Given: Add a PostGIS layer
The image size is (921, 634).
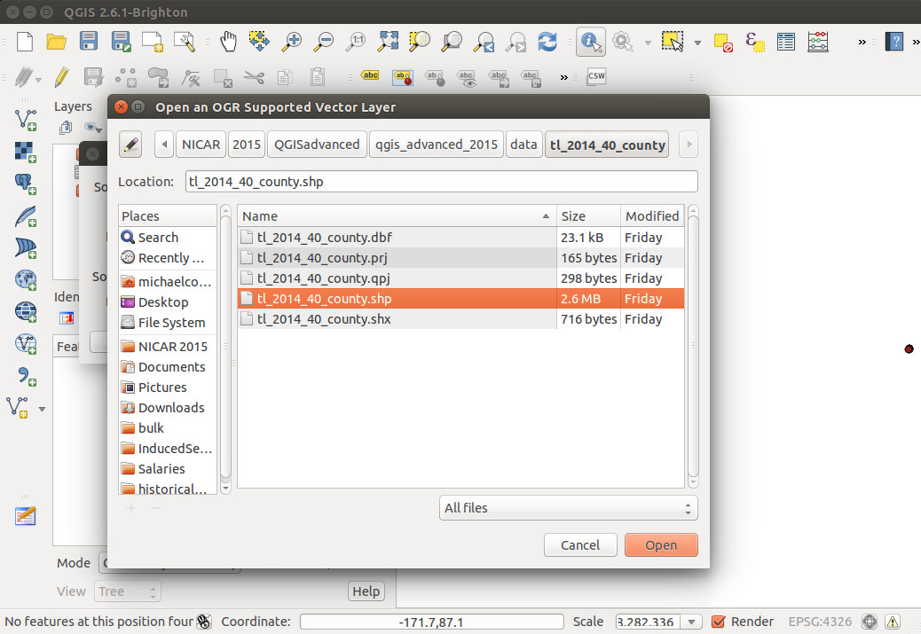Looking at the screenshot, I should [x=25, y=184].
